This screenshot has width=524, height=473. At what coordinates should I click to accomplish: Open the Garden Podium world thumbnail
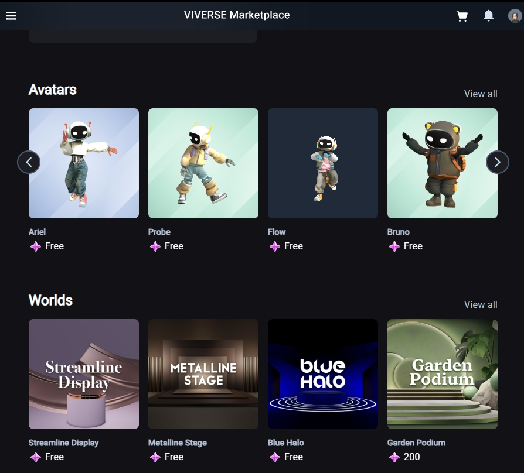pos(443,374)
